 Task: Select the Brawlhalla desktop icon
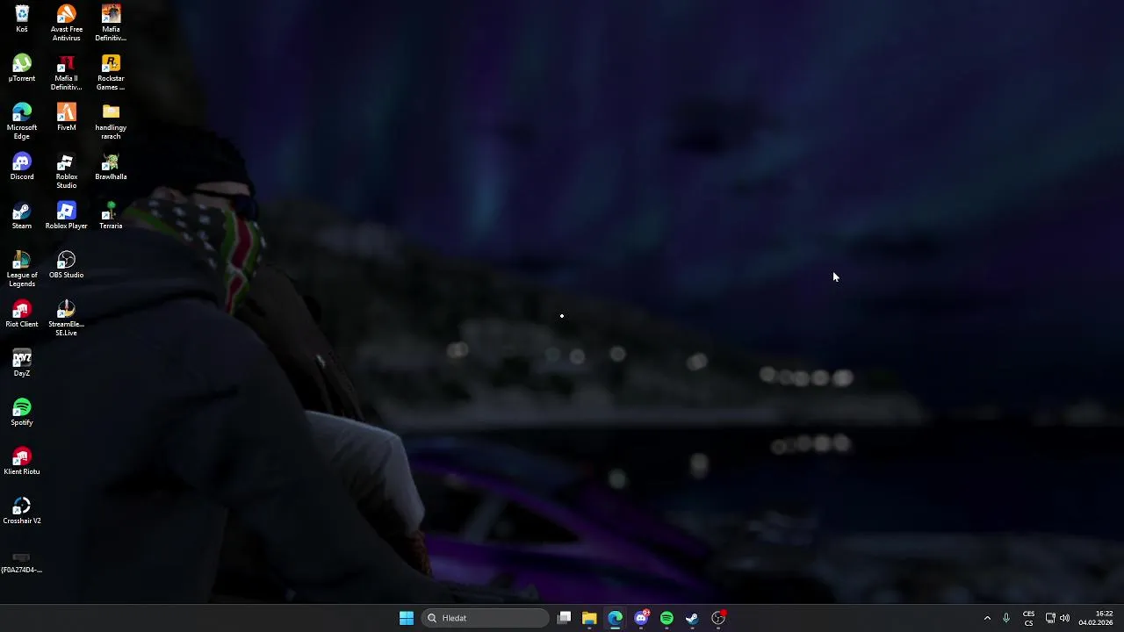111,167
